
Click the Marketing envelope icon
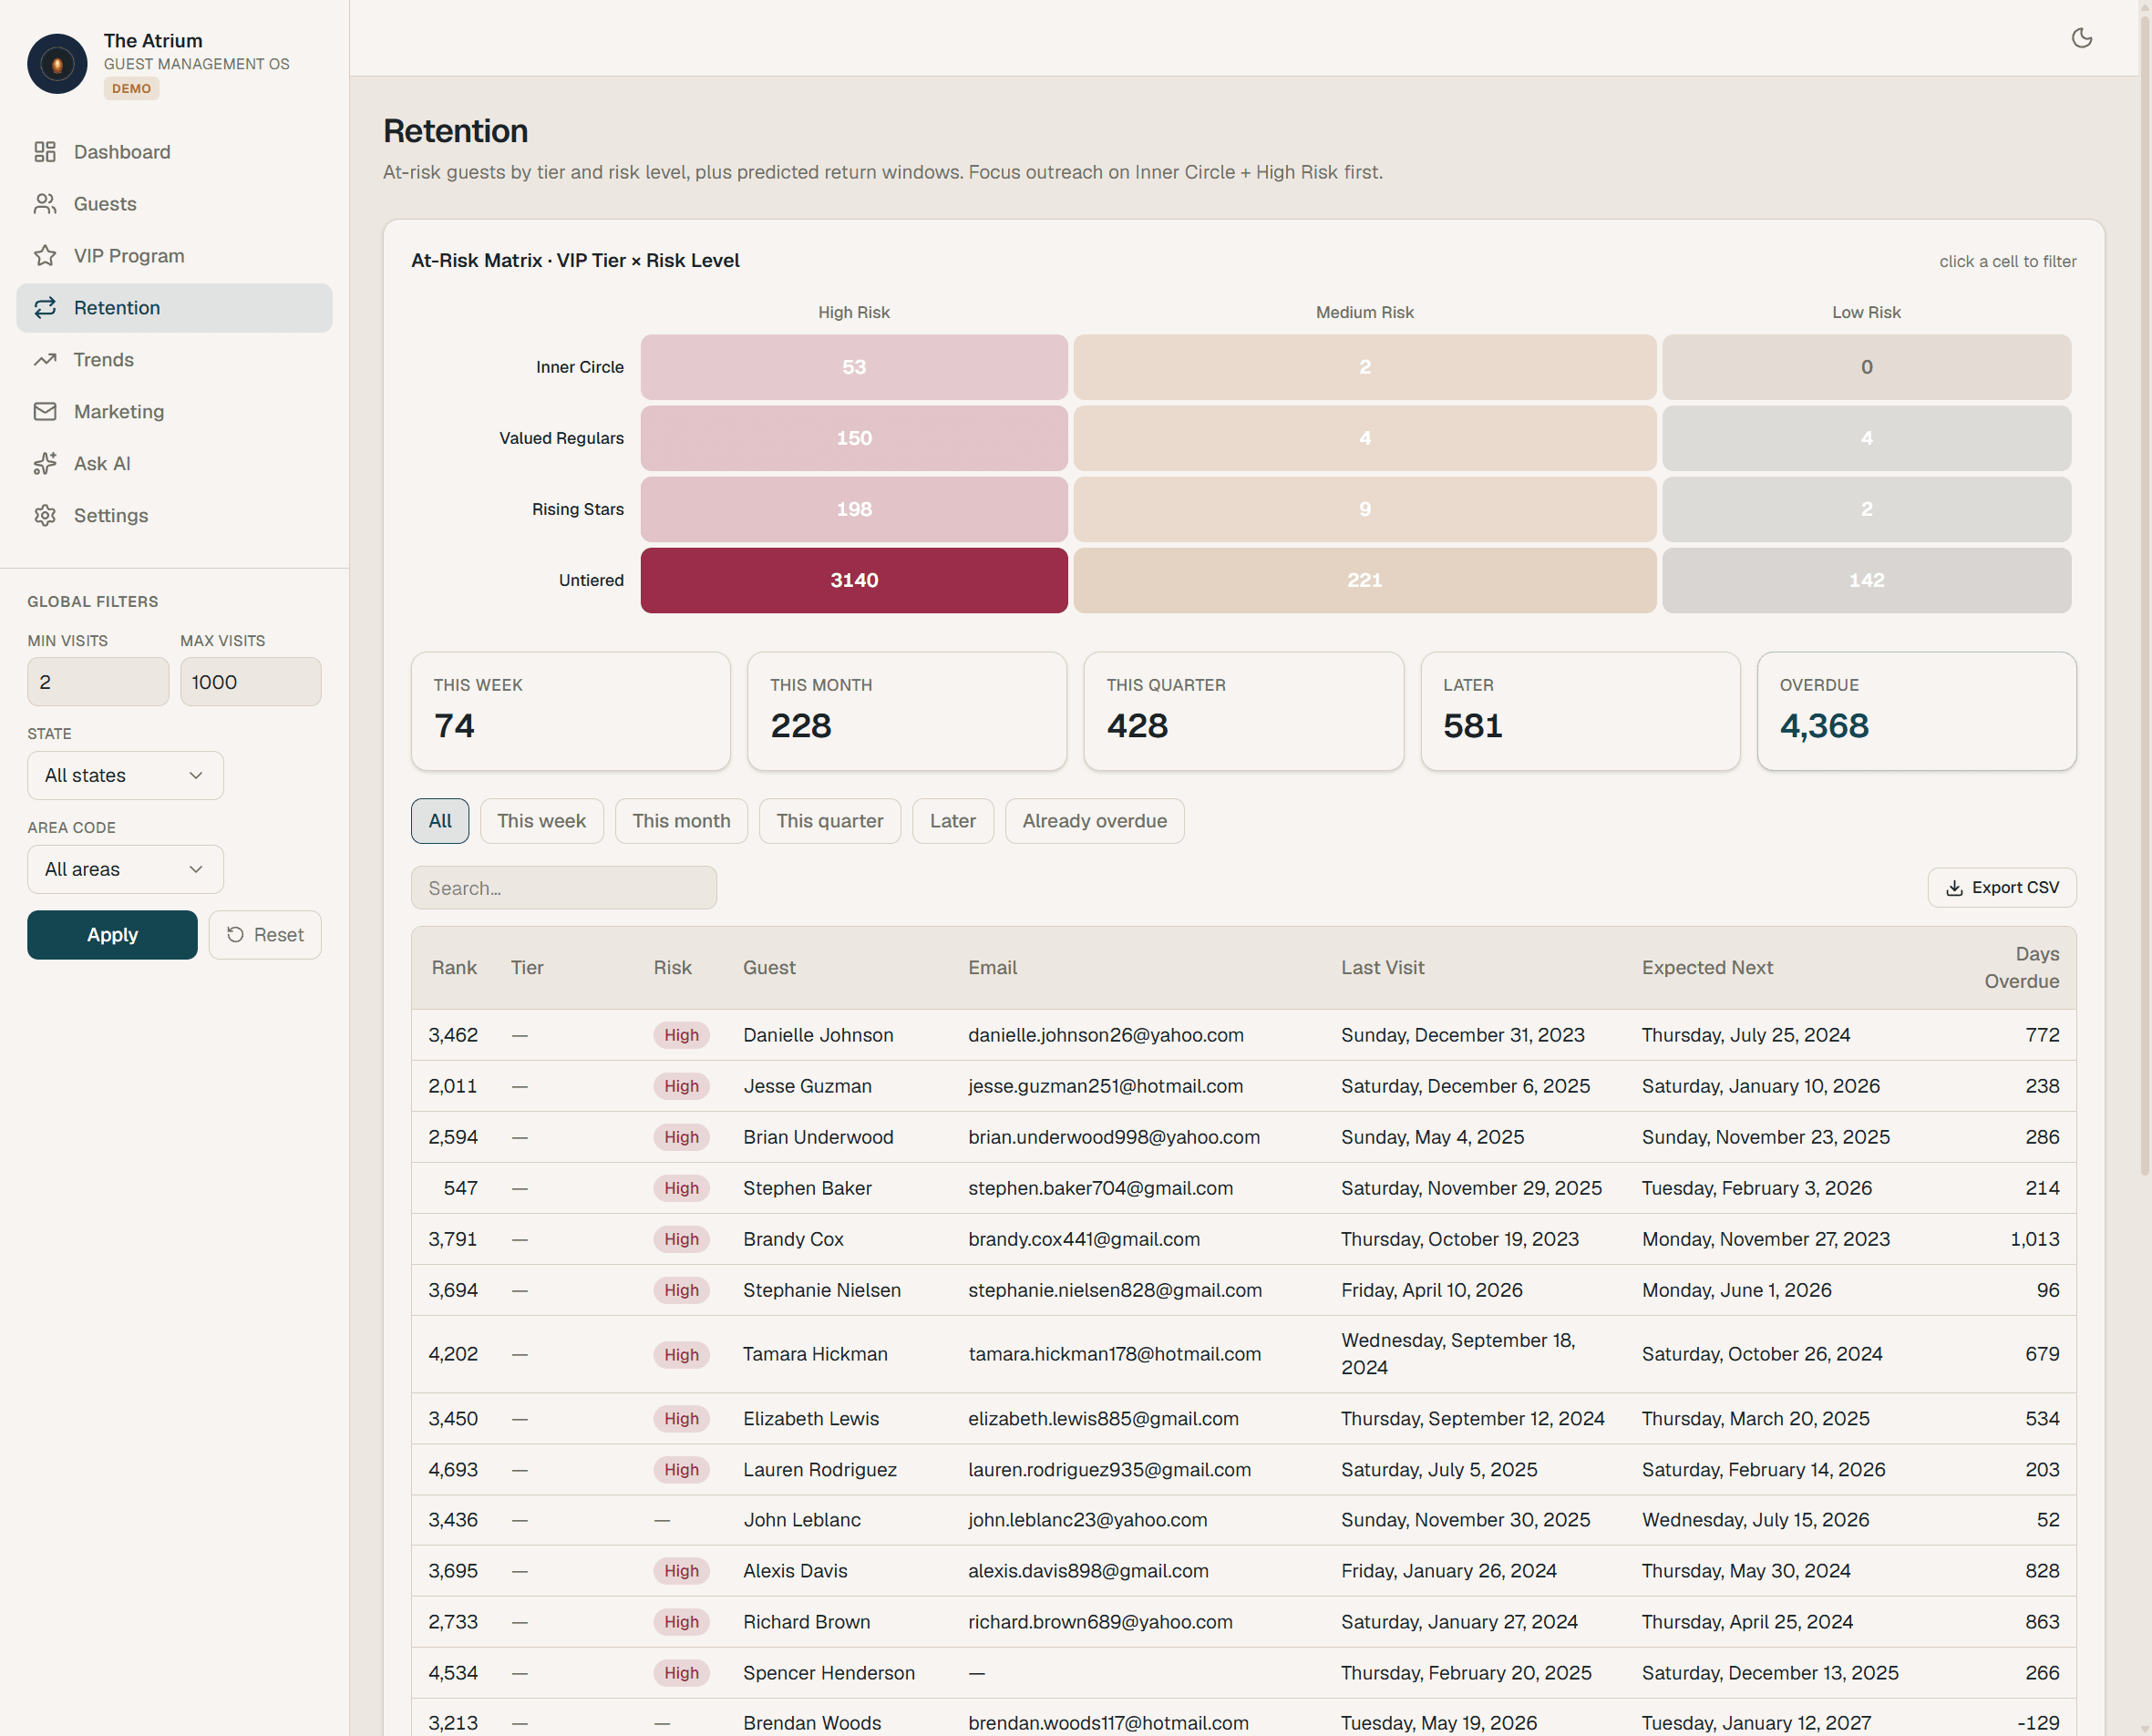point(45,412)
